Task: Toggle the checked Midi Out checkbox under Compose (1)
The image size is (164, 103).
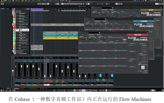Action: [x=128, y=46]
